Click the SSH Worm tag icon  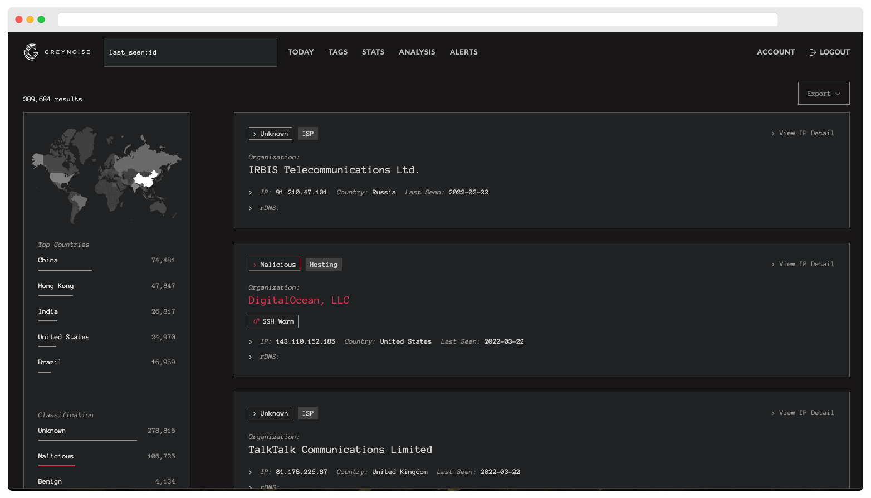coord(256,321)
